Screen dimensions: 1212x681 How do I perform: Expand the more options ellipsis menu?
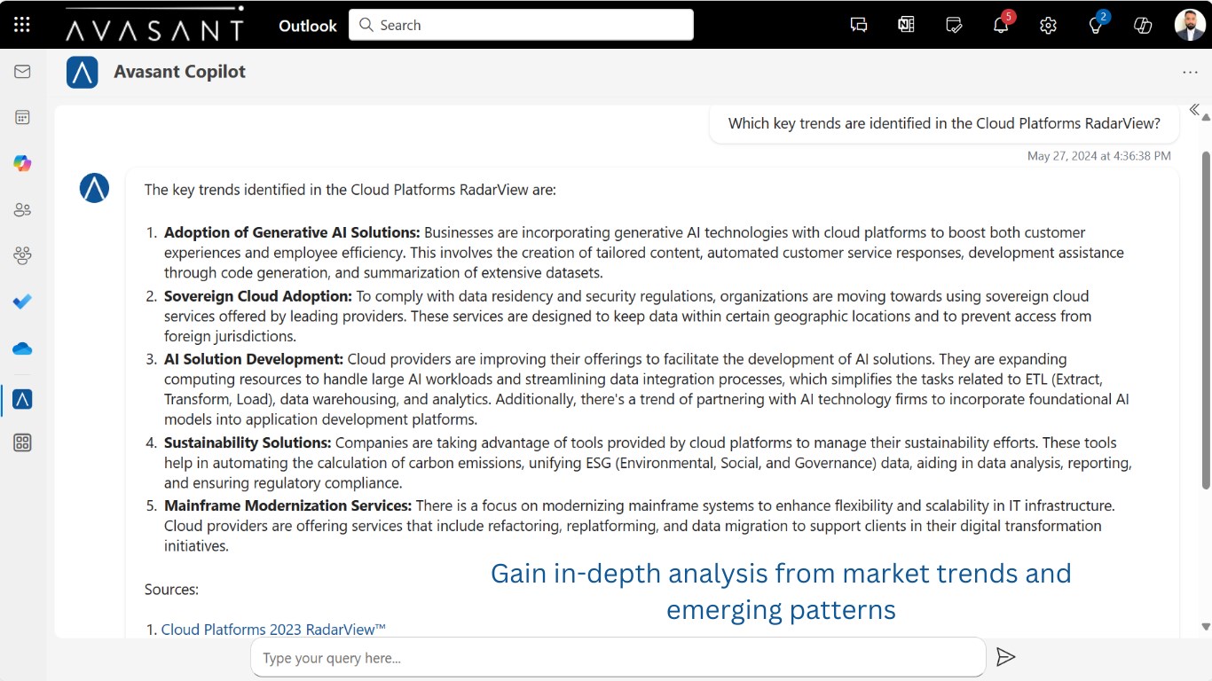pos(1190,72)
